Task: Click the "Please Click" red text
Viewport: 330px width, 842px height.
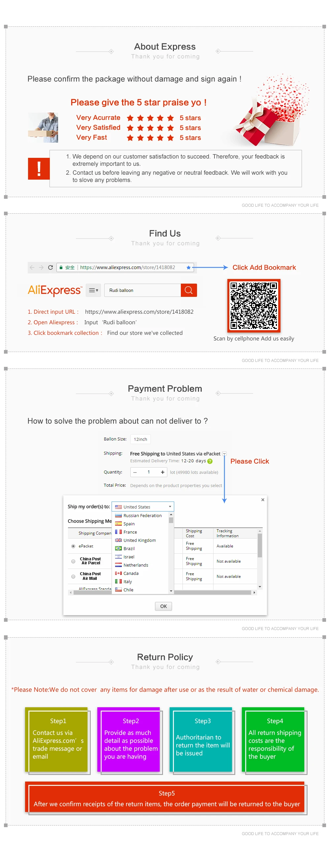Action: (250, 461)
